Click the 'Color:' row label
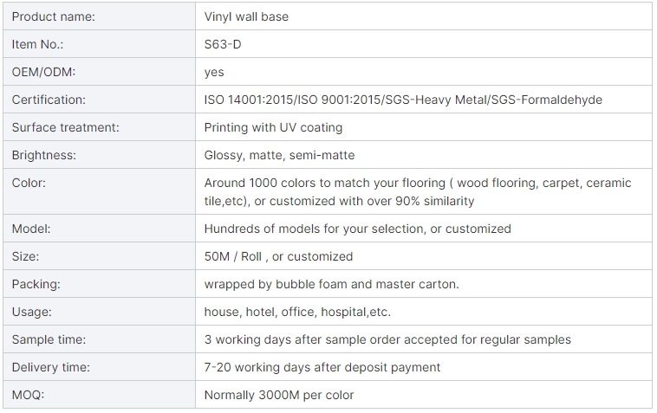The width and height of the screenshot is (657, 413). click(x=29, y=183)
